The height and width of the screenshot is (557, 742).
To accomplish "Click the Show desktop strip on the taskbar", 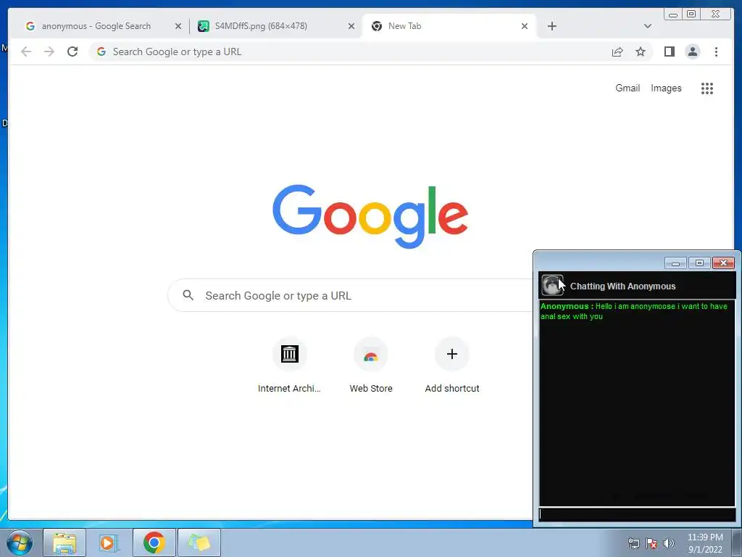I will tap(737, 542).
